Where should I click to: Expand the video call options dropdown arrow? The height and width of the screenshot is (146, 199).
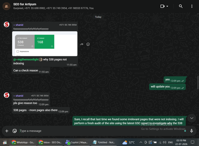coord(167,6)
